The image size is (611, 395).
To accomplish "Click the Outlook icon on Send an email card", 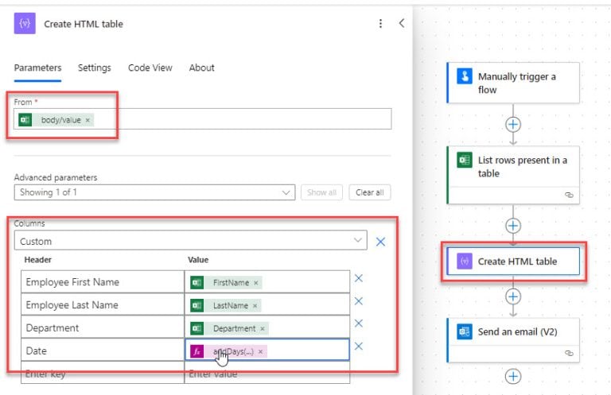I will (465, 331).
